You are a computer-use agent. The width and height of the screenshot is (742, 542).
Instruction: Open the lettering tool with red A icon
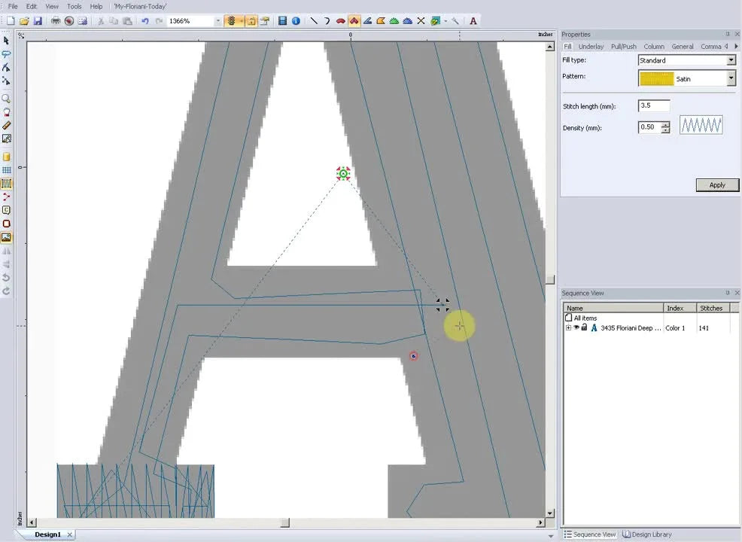(x=473, y=21)
